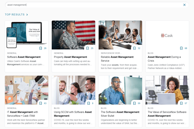This screenshot has height=129, width=194.
Task: Bookmark the Using SCCM with Software Asset Management post
Action: pos(89,103)
